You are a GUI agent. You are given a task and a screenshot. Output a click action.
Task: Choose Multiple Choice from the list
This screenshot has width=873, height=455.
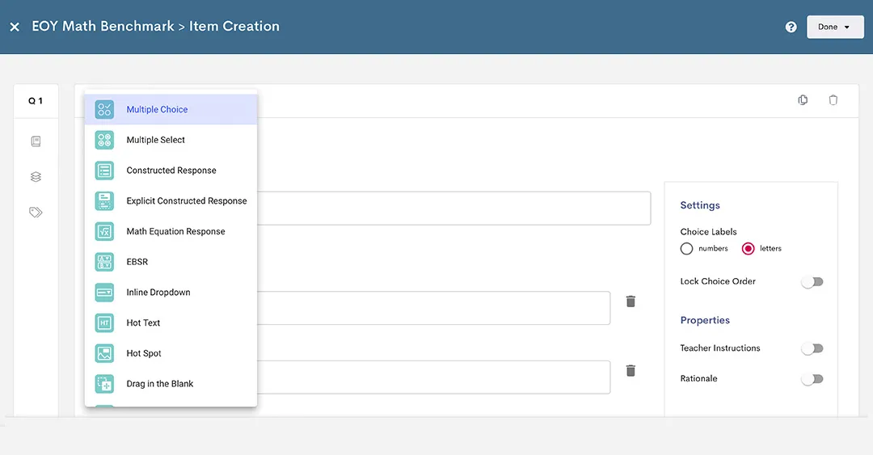point(171,109)
